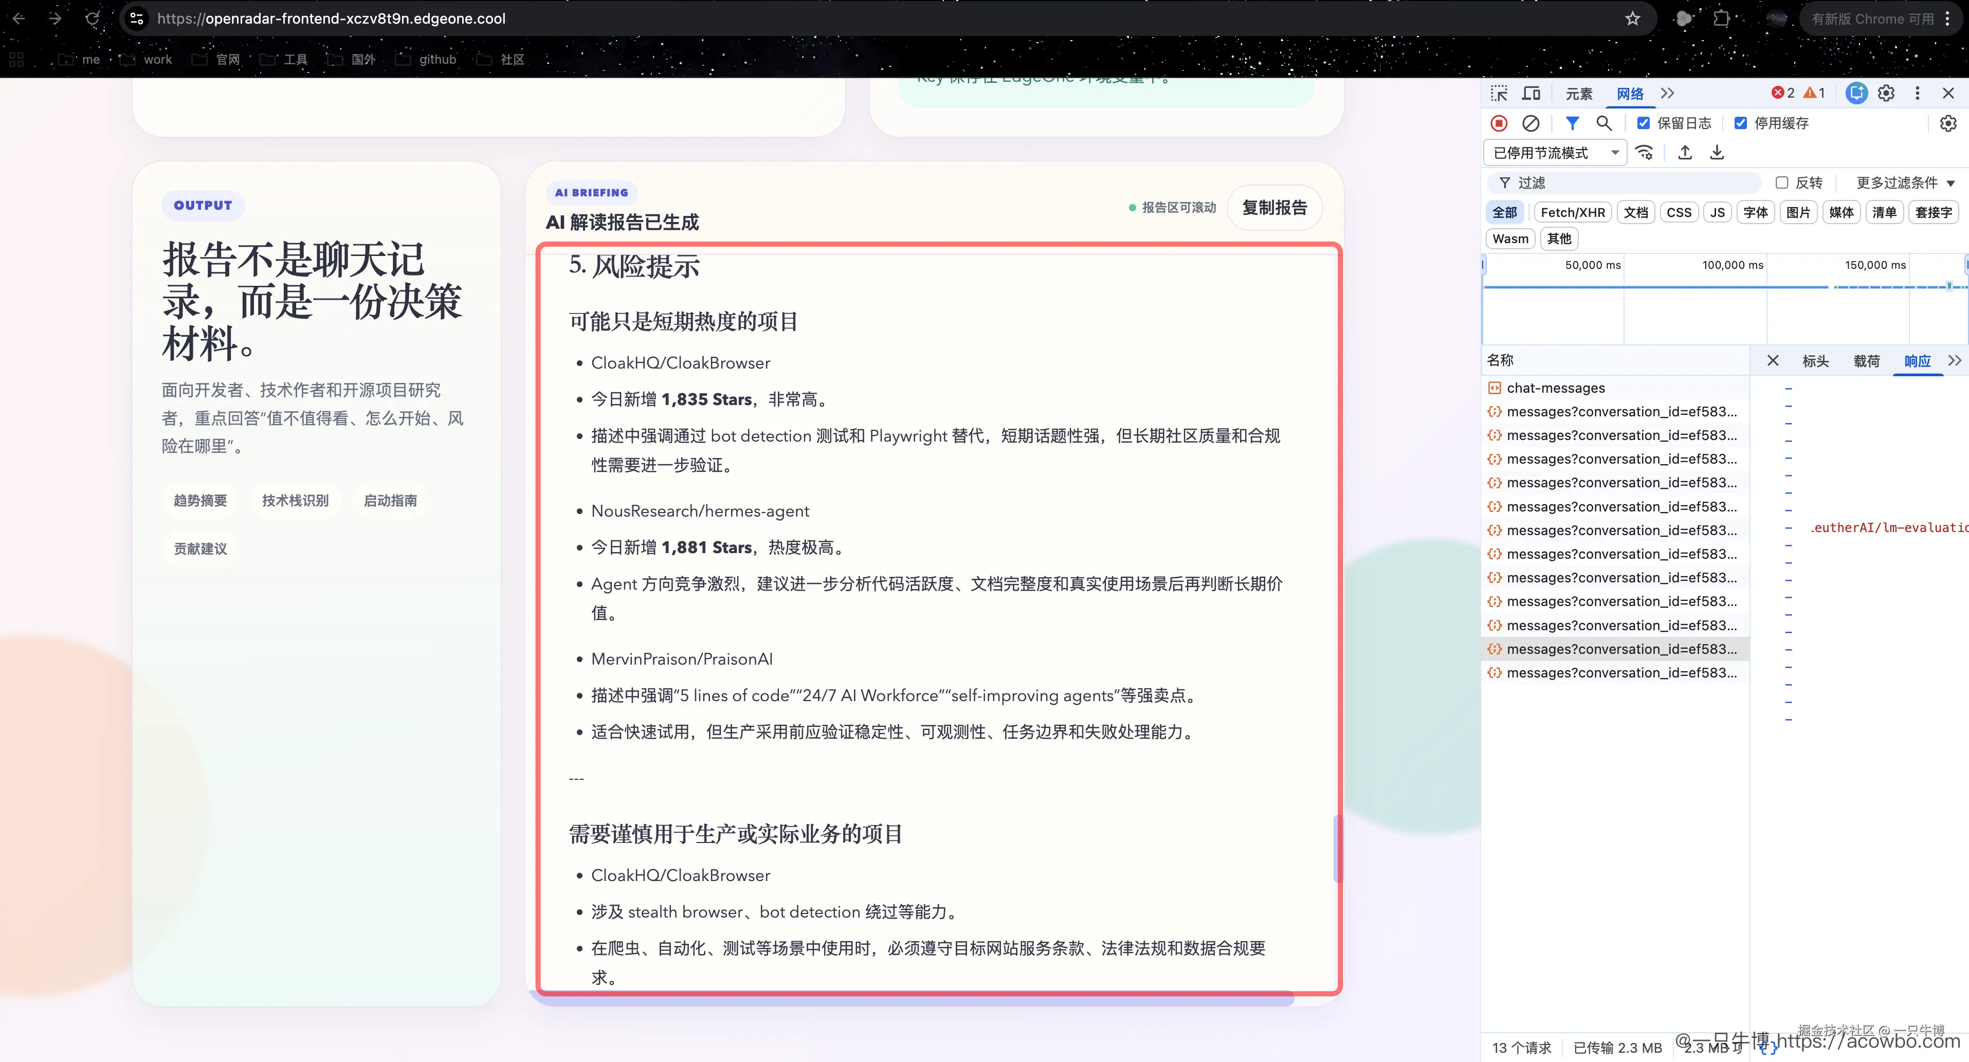This screenshot has width=1969, height=1062.
Task: Uncheck the 停用缓存 checkbox
Action: (1740, 123)
